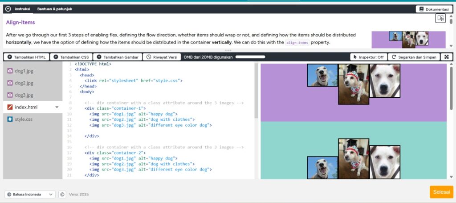
Task: Select the dog2.jpg image file
Action: (24, 83)
